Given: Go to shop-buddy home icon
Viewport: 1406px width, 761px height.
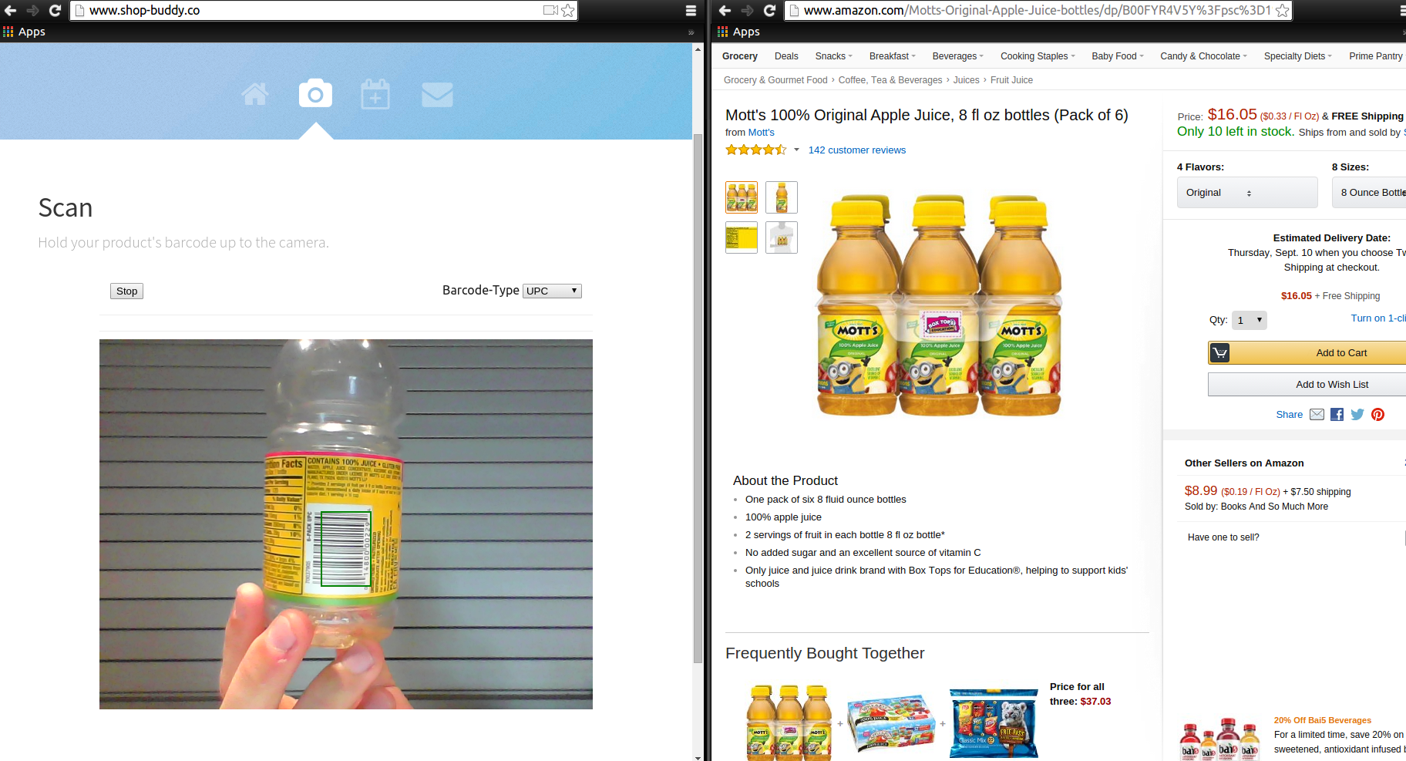Looking at the screenshot, I should click(x=255, y=94).
